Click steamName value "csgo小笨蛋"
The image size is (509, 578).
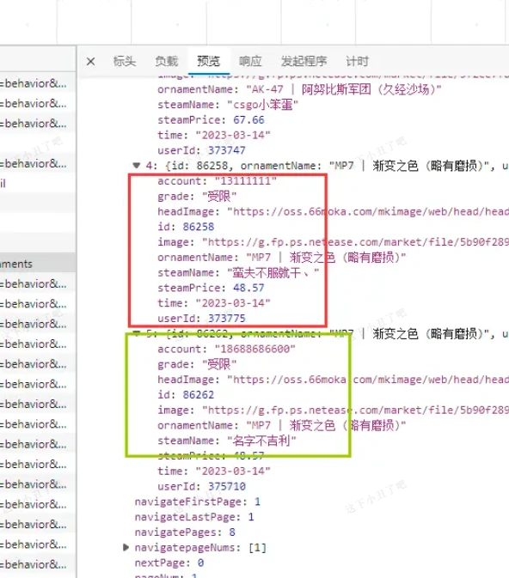click(262, 105)
